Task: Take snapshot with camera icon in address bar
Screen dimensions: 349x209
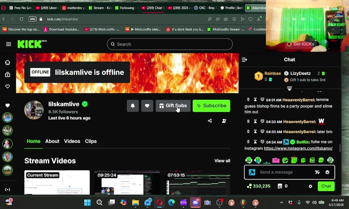Action: pyautogui.click(x=226, y=19)
